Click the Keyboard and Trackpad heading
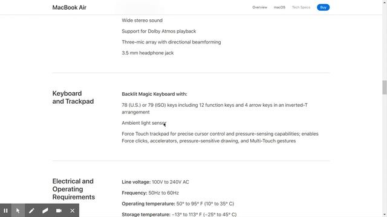 (x=73, y=98)
